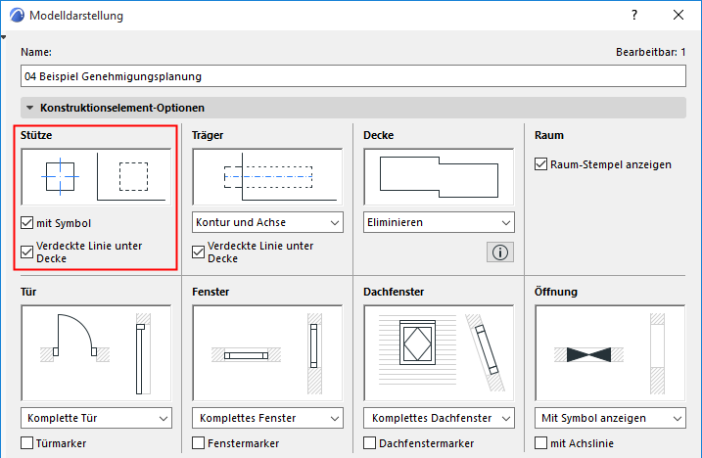Image resolution: width=702 pixels, height=458 pixels.
Task: Click the Öffnung opening symbol preview
Action: click(610, 352)
